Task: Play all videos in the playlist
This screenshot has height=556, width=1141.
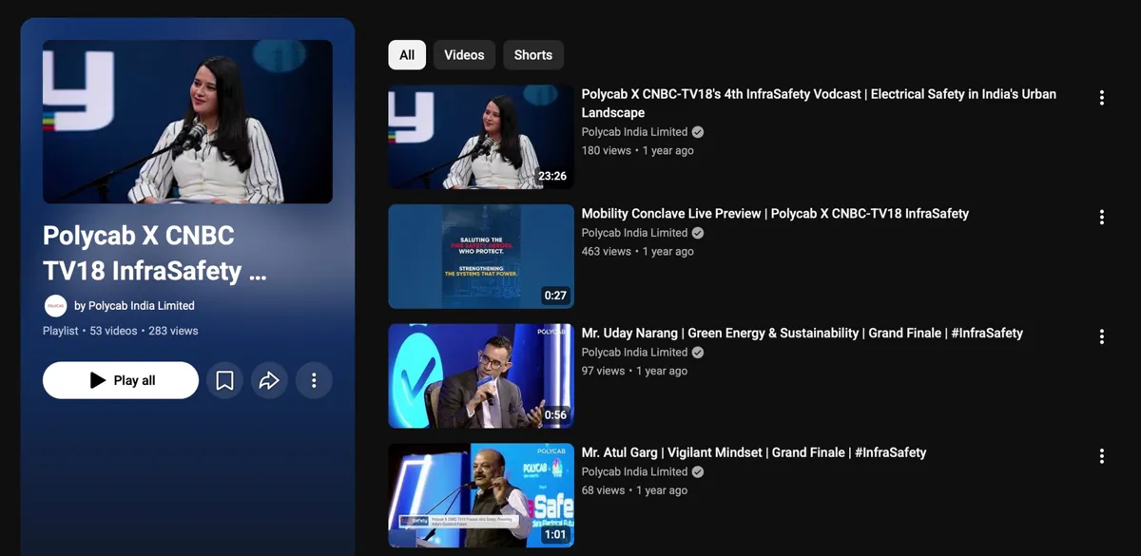Action: point(121,380)
